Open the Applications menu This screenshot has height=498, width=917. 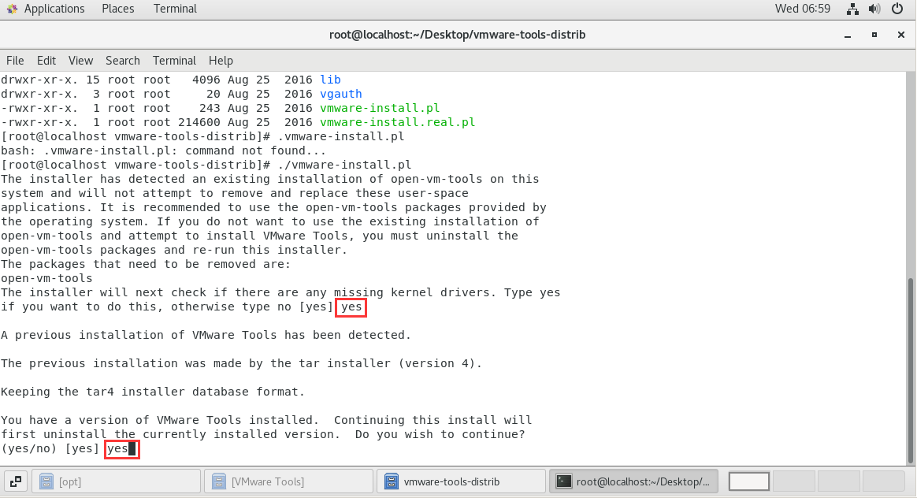pos(54,9)
